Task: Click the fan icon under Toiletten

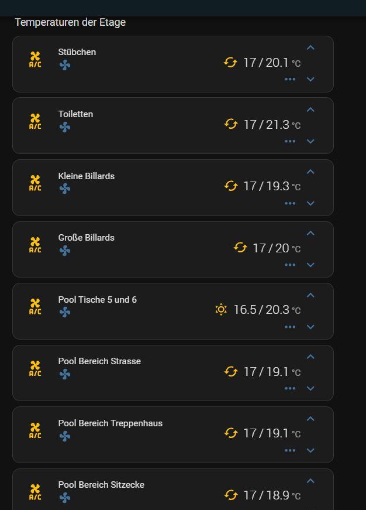Action: point(65,127)
